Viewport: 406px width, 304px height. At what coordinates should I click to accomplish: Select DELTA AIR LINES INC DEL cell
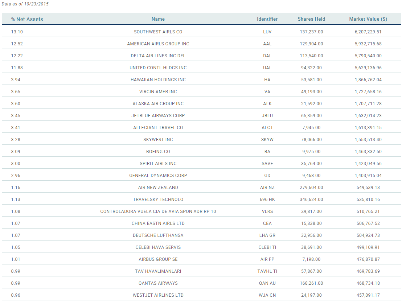(158, 56)
